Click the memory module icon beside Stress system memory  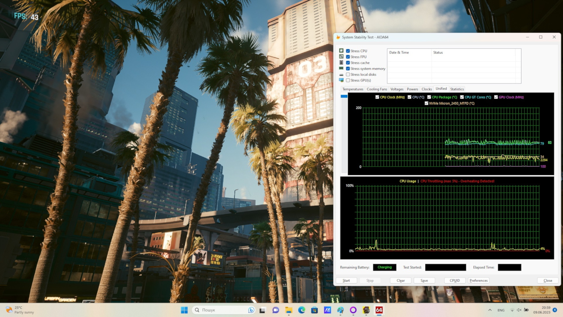pos(341,68)
